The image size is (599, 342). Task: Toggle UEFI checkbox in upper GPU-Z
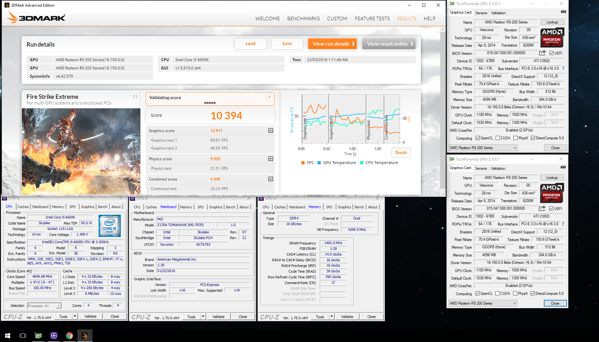tap(551, 53)
